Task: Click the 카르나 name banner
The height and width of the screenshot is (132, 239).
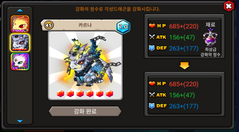Action: (85, 25)
